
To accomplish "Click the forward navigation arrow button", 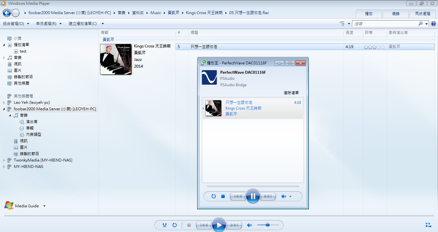I will click(15, 13).
